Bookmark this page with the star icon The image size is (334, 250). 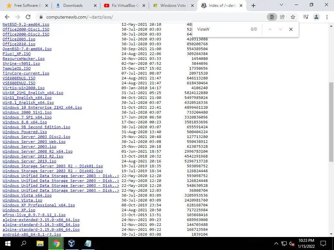pos(293,17)
